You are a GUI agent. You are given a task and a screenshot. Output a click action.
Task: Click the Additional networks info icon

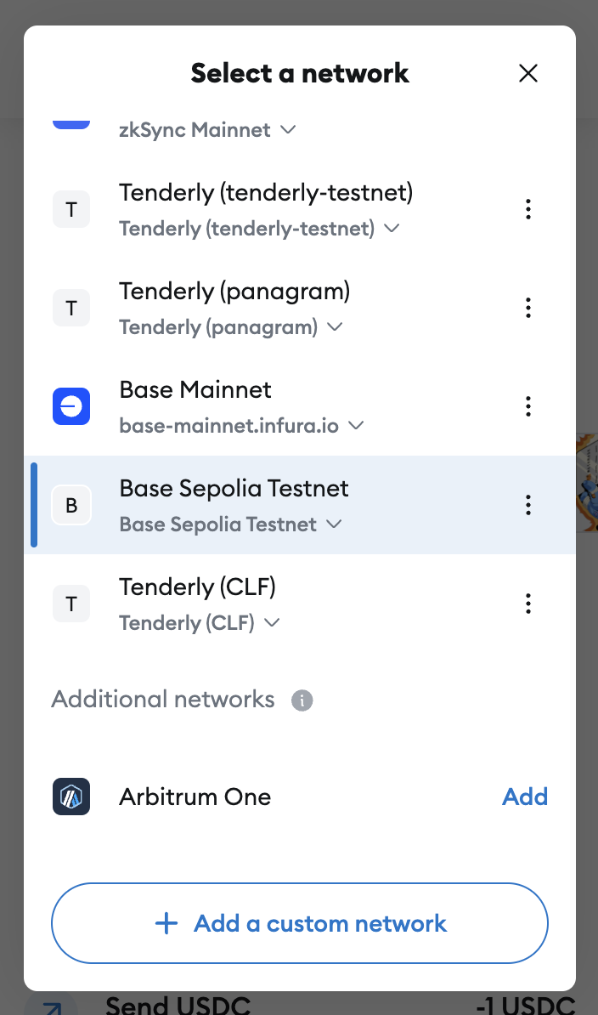[302, 700]
